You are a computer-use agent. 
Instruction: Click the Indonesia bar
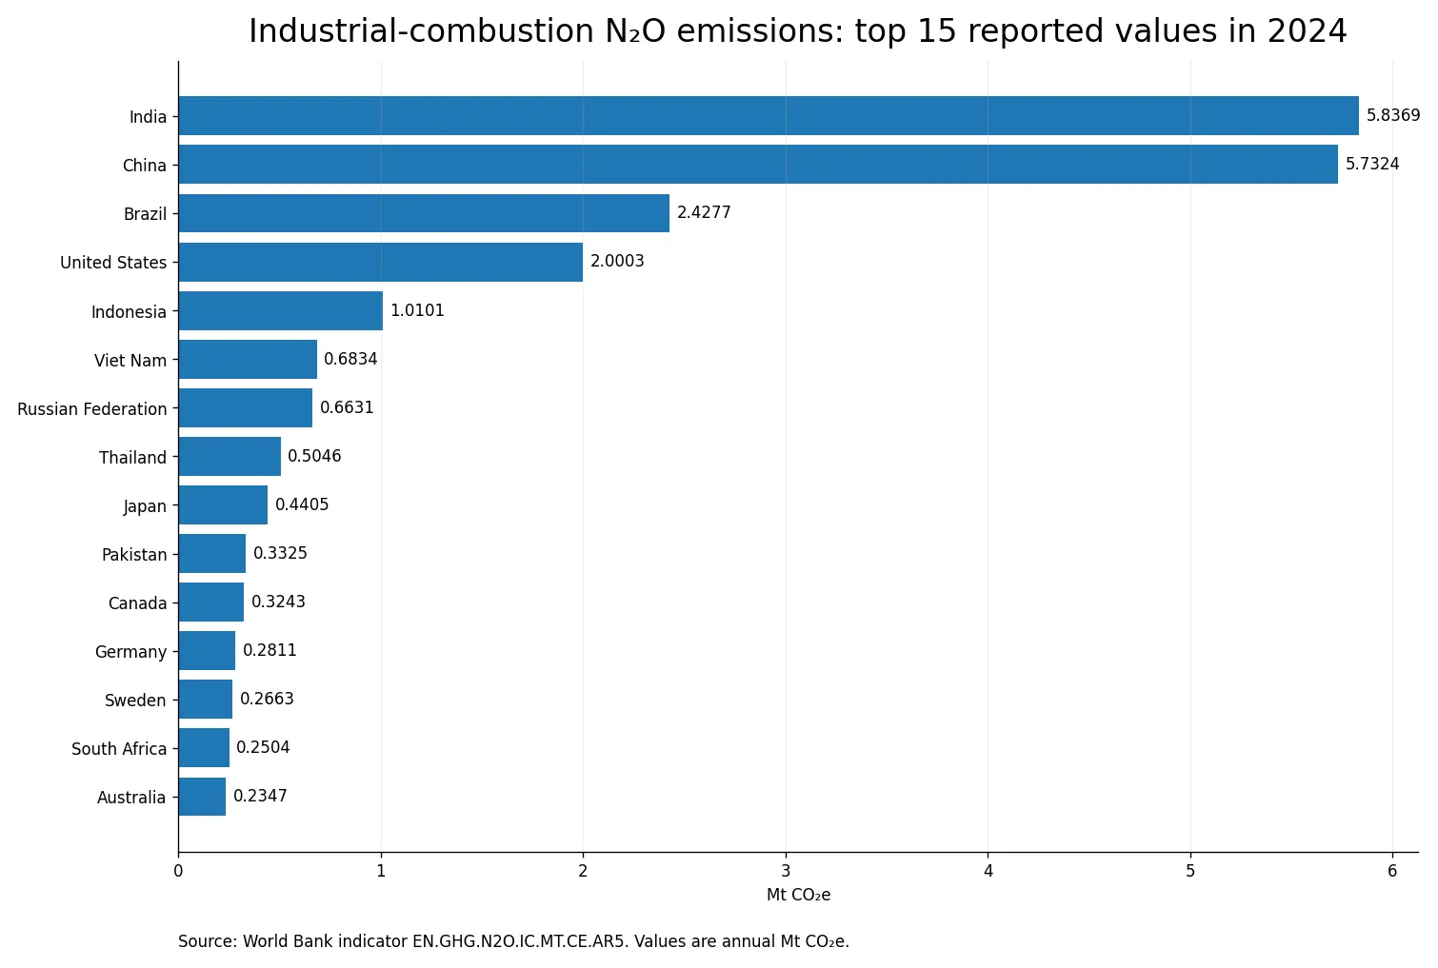click(x=281, y=311)
